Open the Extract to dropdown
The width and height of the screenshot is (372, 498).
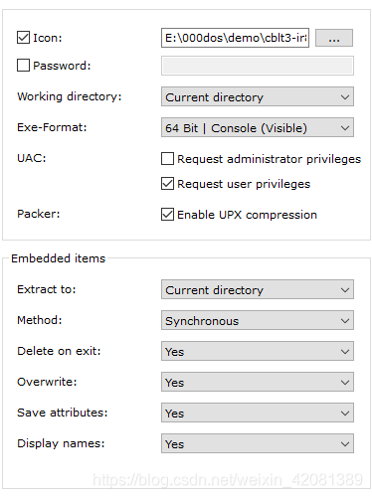[x=258, y=289]
